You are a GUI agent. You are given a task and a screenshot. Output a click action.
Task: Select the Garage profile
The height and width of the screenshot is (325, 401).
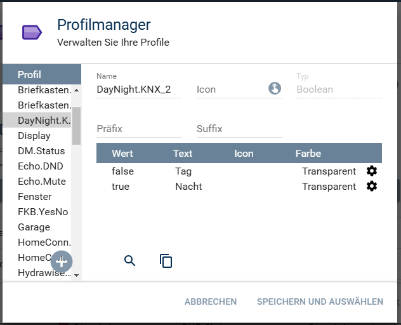tap(34, 227)
